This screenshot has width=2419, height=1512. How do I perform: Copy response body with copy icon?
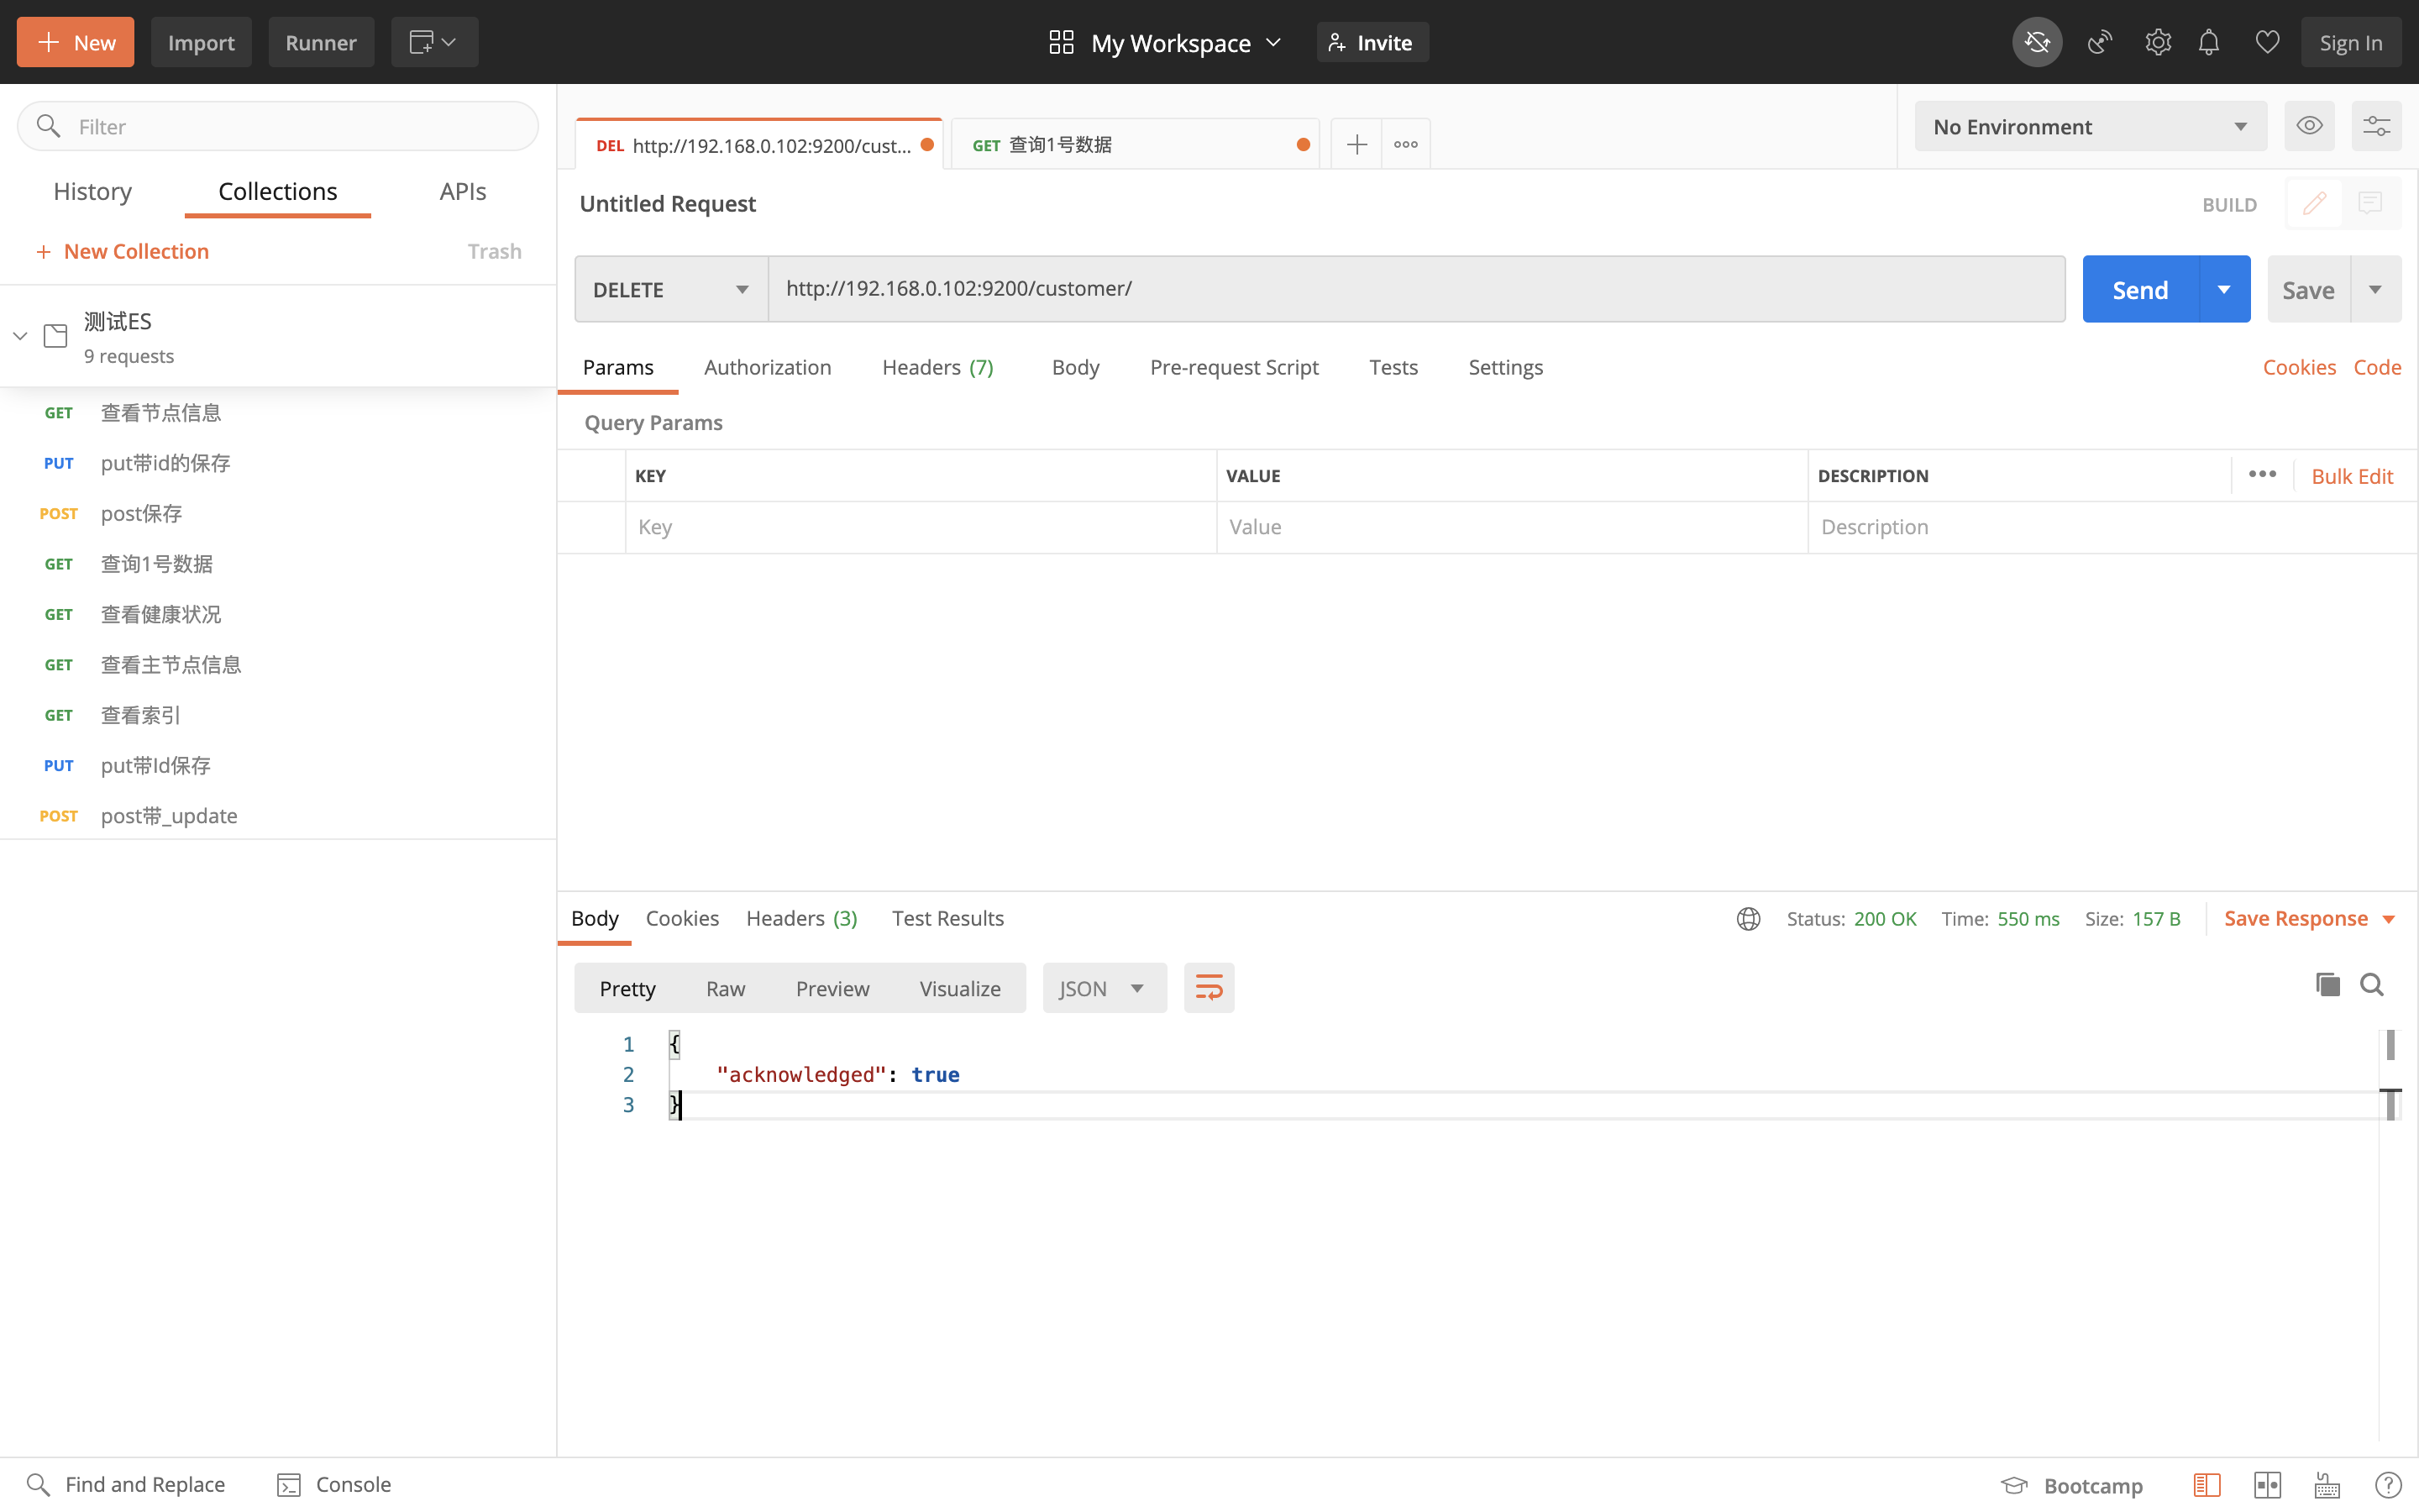pos(2327,985)
